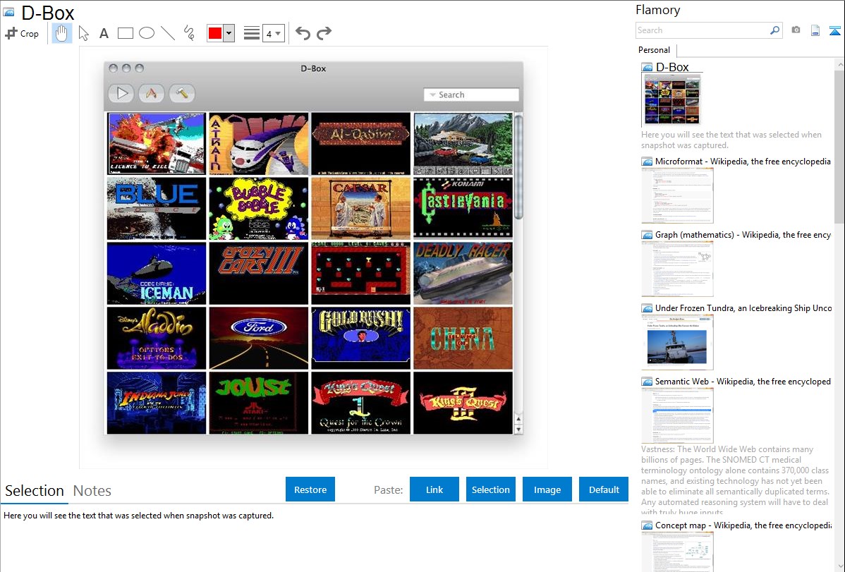The image size is (845, 572).
Task: Select the Joust game cover
Action: pos(259,403)
